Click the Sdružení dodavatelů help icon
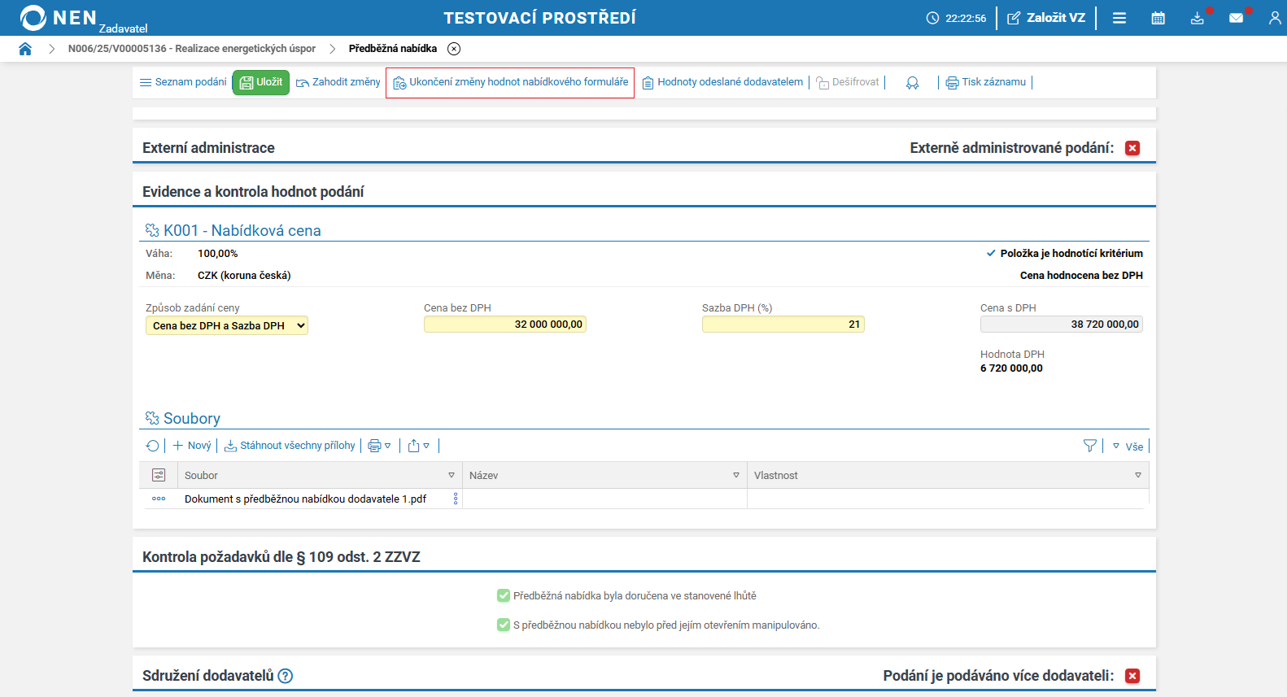This screenshot has height=697, width=1287. (x=286, y=676)
